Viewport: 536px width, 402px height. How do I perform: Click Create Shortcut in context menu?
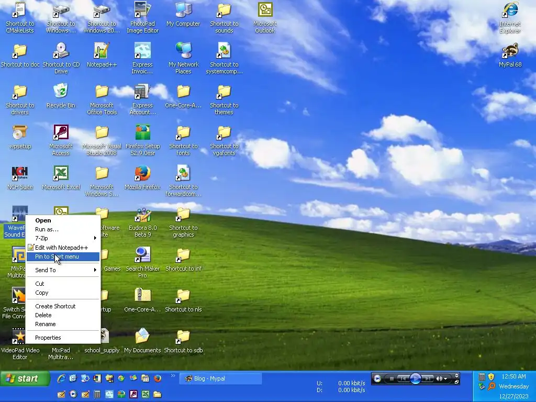[63, 306]
